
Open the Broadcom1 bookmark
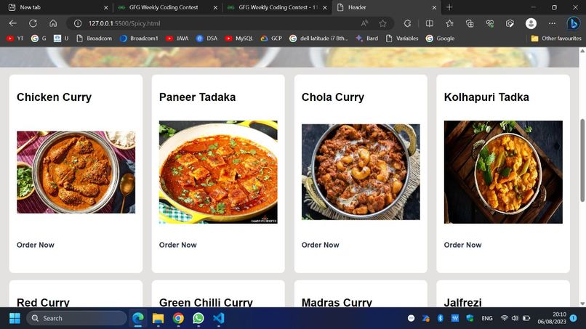(139, 38)
